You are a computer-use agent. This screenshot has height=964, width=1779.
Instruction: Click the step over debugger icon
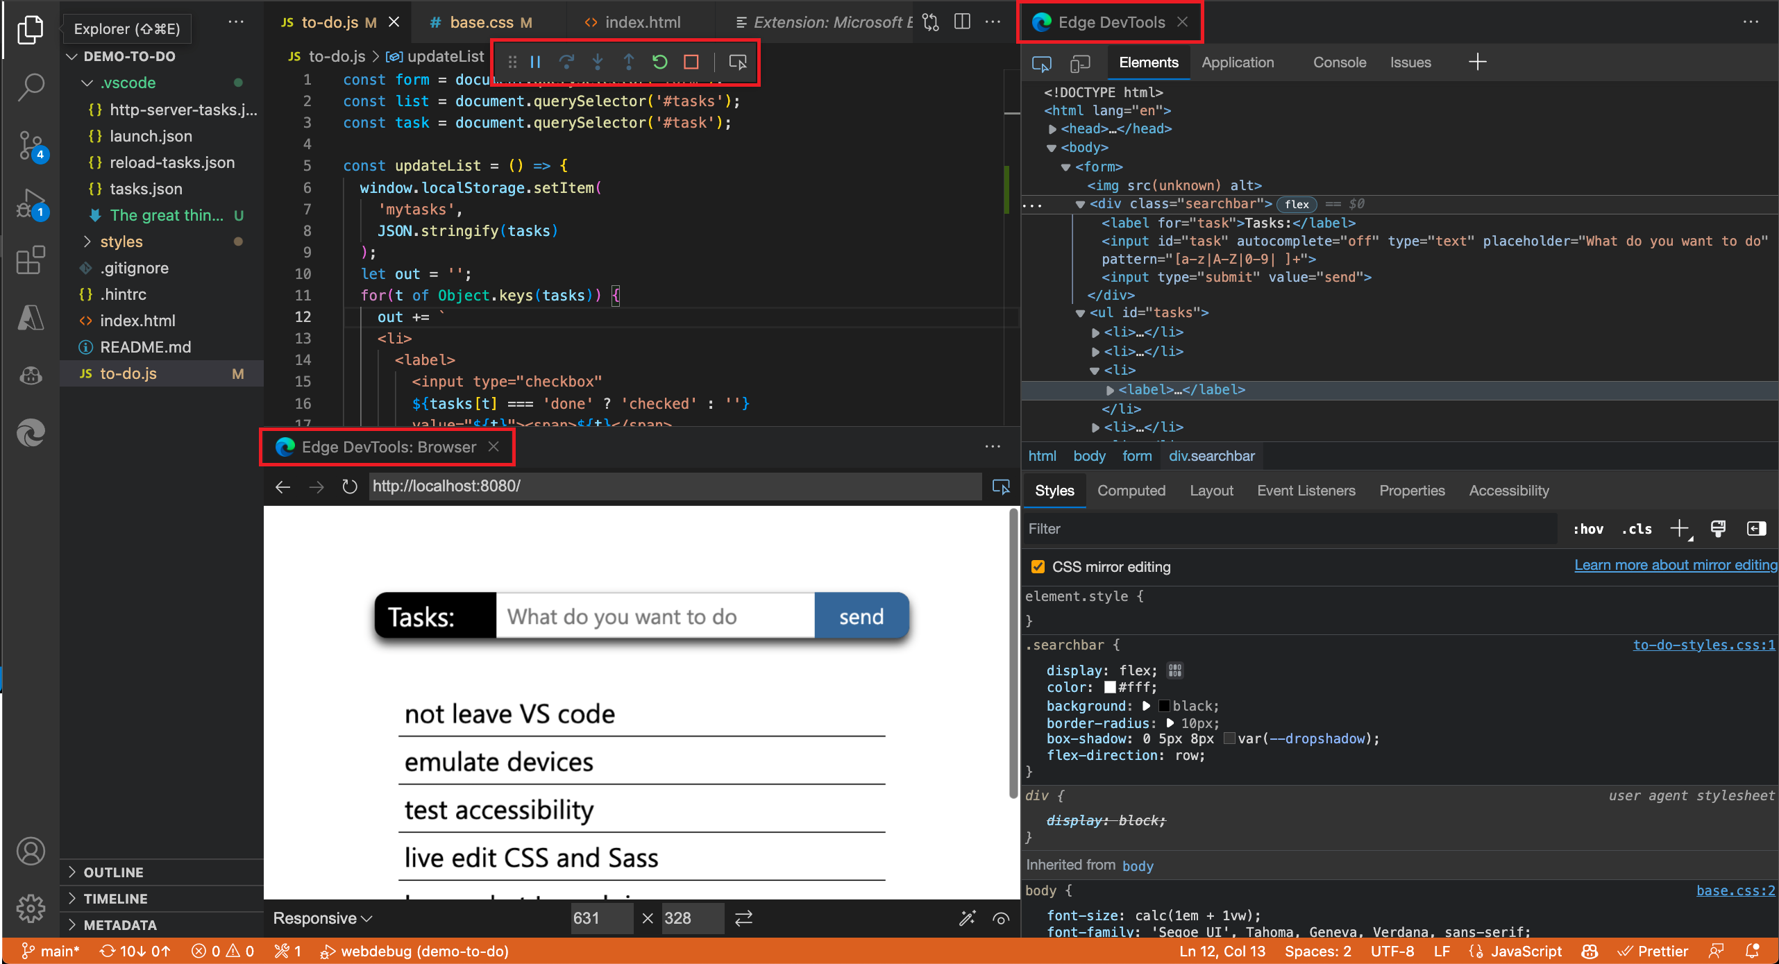[566, 60]
